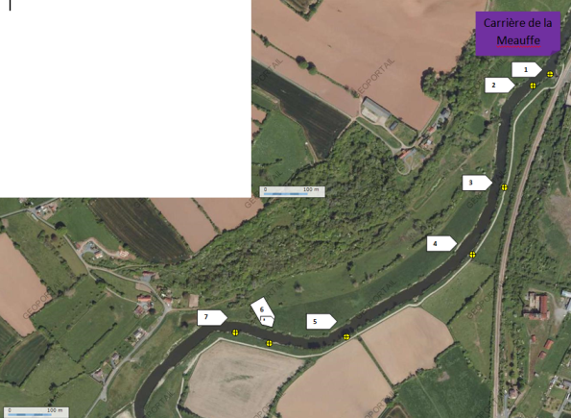Select the yellow marker under label 7
This screenshot has height=418, width=571.
point(235,332)
